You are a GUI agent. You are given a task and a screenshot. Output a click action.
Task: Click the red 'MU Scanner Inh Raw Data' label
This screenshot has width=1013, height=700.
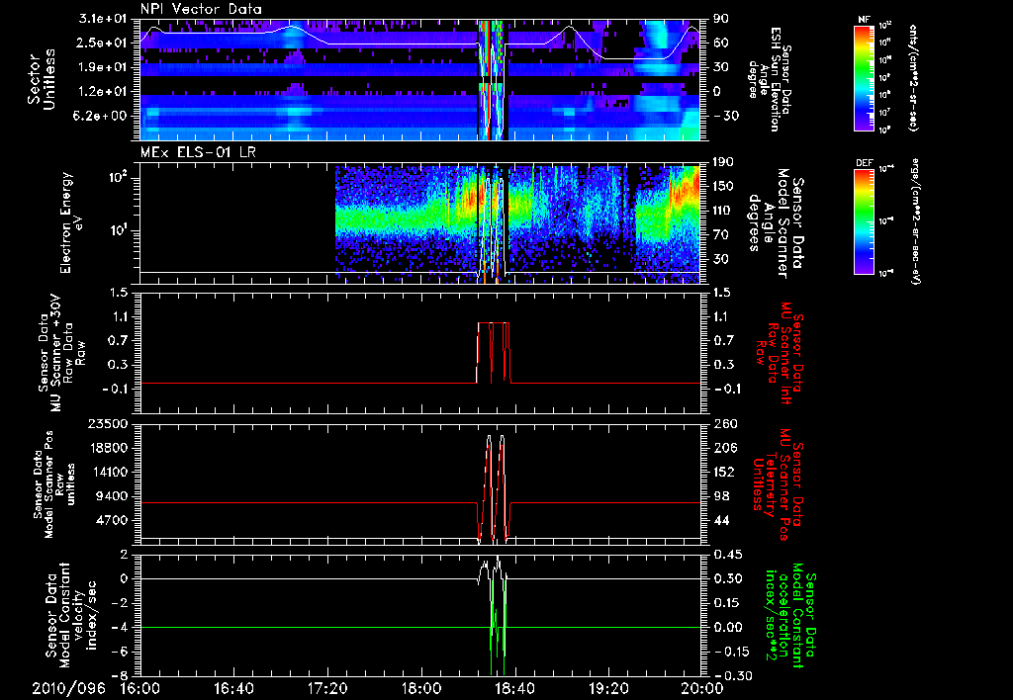pyautogui.click(x=778, y=353)
